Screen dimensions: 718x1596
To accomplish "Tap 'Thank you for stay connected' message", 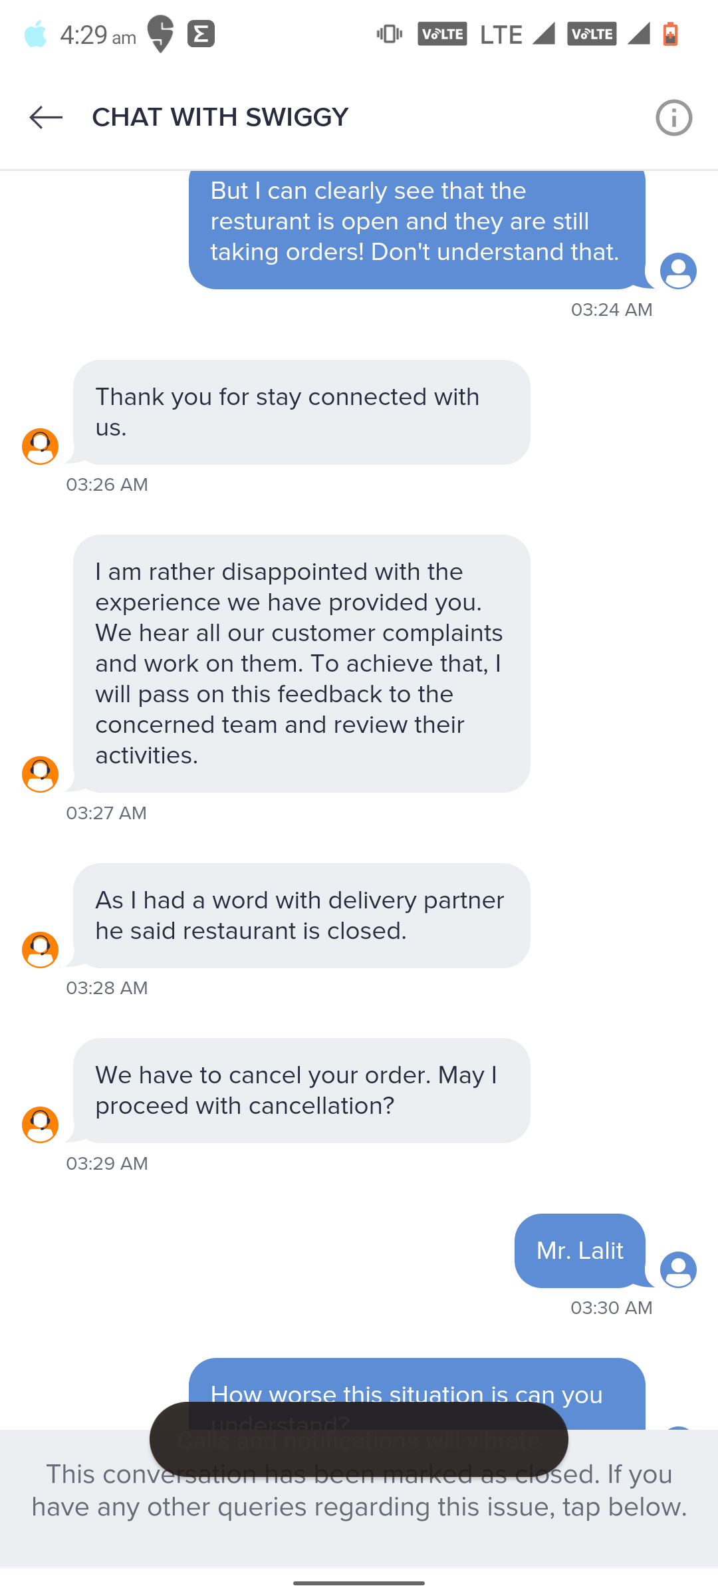I will (x=302, y=412).
